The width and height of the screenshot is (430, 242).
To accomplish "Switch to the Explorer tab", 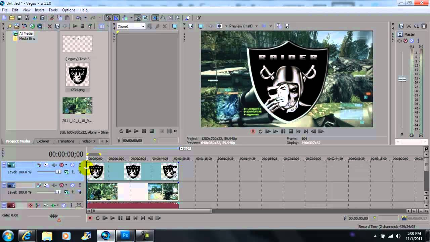I will click(x=43, y=141).
